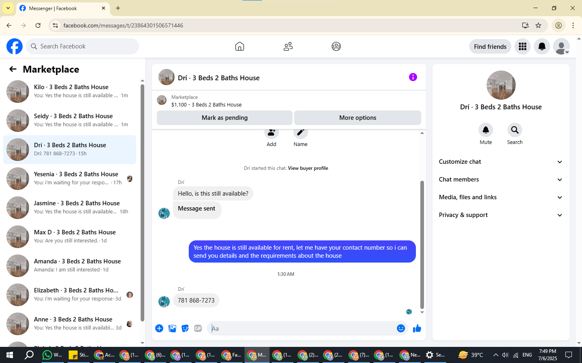Show hidden system tray icons
The image size is (582, 363).
(496, 355)
